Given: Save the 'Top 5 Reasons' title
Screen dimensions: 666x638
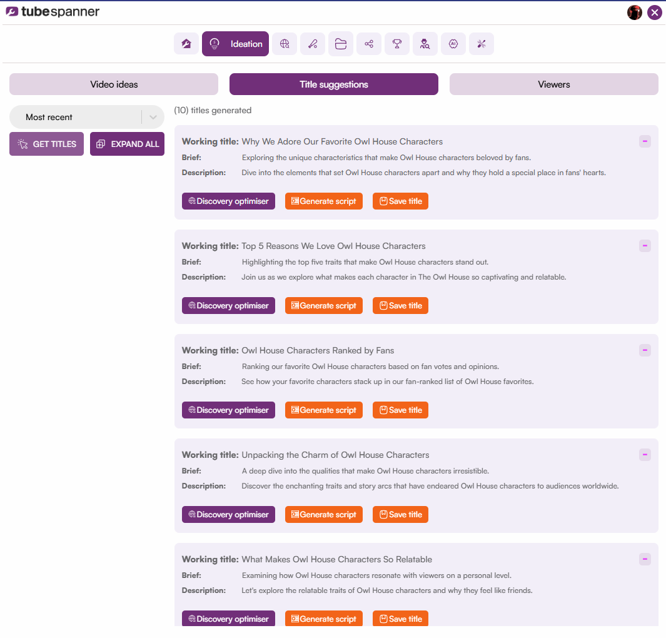Looking at the screenshot, I should pyautogui.click(x=400, y=305).
